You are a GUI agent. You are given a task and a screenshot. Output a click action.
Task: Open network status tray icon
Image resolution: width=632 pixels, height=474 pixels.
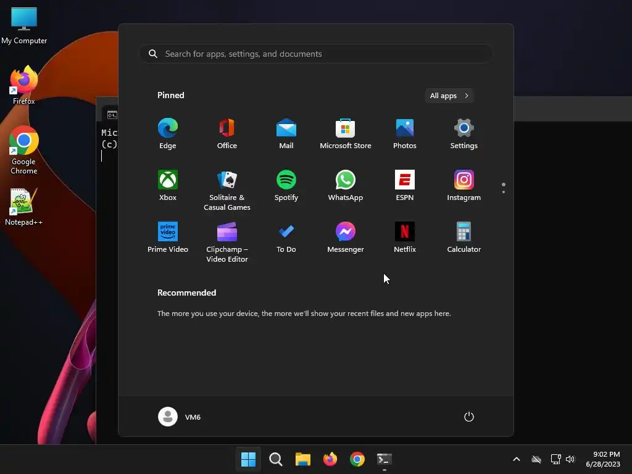point(556,459)
